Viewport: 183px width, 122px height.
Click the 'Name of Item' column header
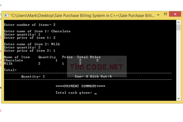coord(17,57)
